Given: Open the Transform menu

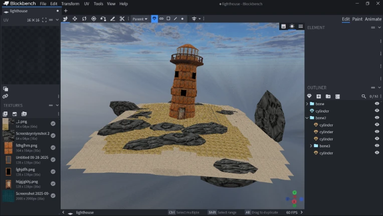Looking at the screenshot, I should pos(70,4).
